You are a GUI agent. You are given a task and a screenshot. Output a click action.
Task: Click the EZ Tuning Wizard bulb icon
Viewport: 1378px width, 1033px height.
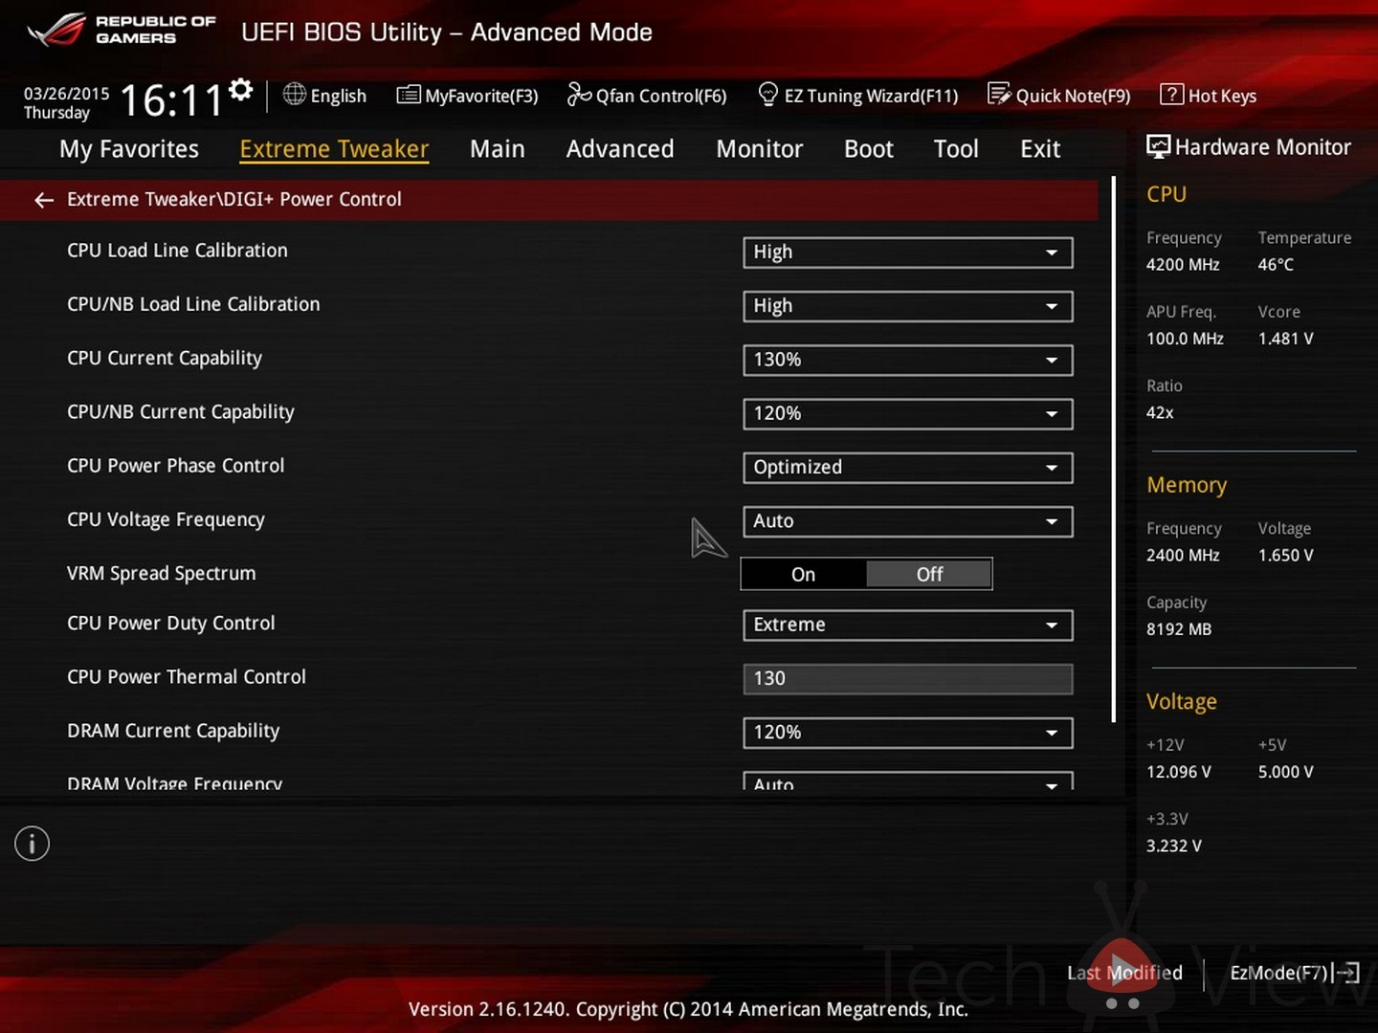(767, 94)
